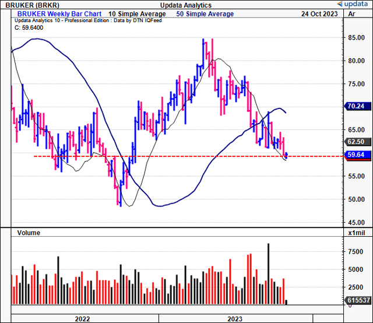Click the 5000 volume axis label
Image resolution: width=373 pixels, height=323 pixels.
356,269
